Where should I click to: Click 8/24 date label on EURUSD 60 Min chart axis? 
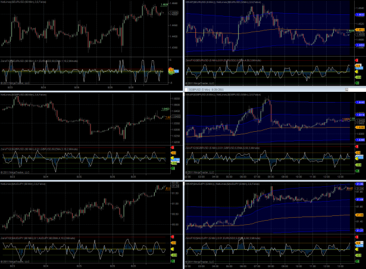(43, 87)
